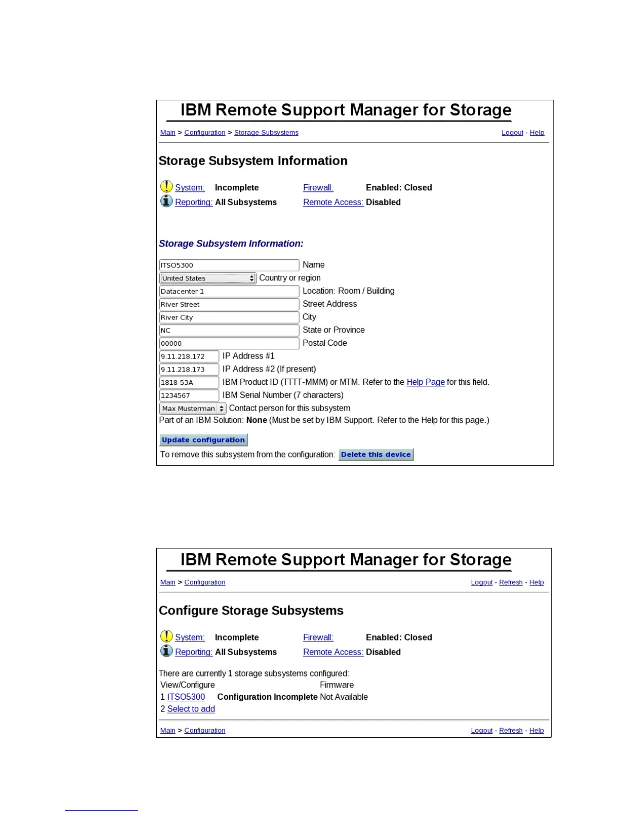Image resolution: width=629 pixels, height=815 pixels.
Task: Click Help in the Storage Subsystem Information panel header
Action: 537,133
